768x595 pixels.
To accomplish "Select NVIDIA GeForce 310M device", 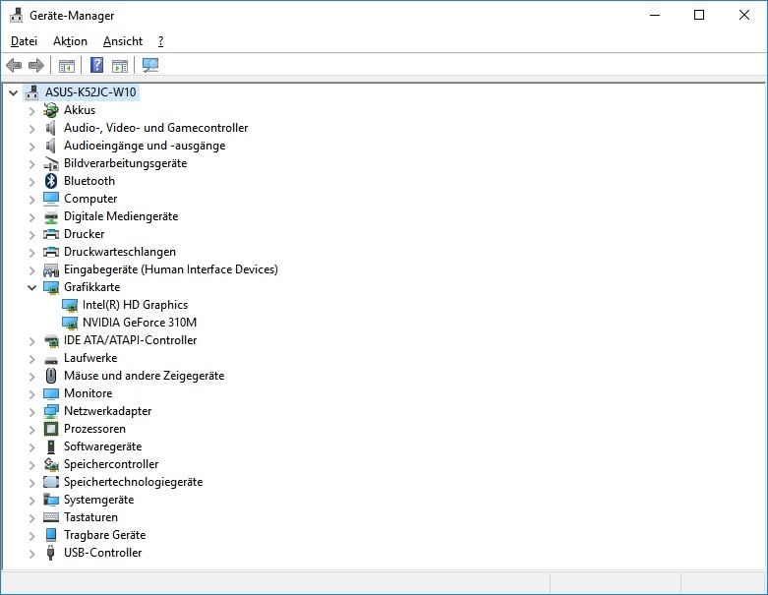I will pos(140,323).
